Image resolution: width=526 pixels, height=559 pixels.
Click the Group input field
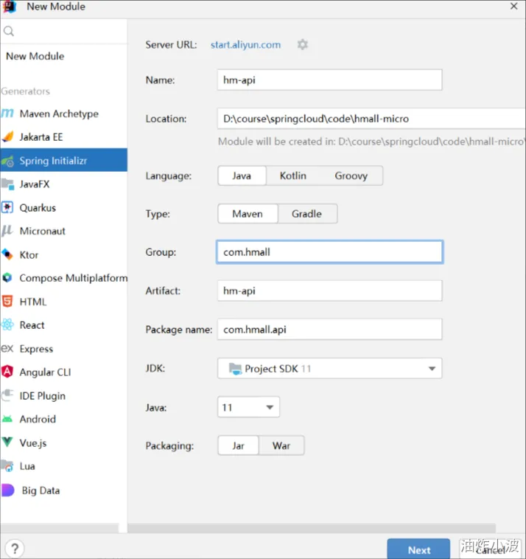329,252
